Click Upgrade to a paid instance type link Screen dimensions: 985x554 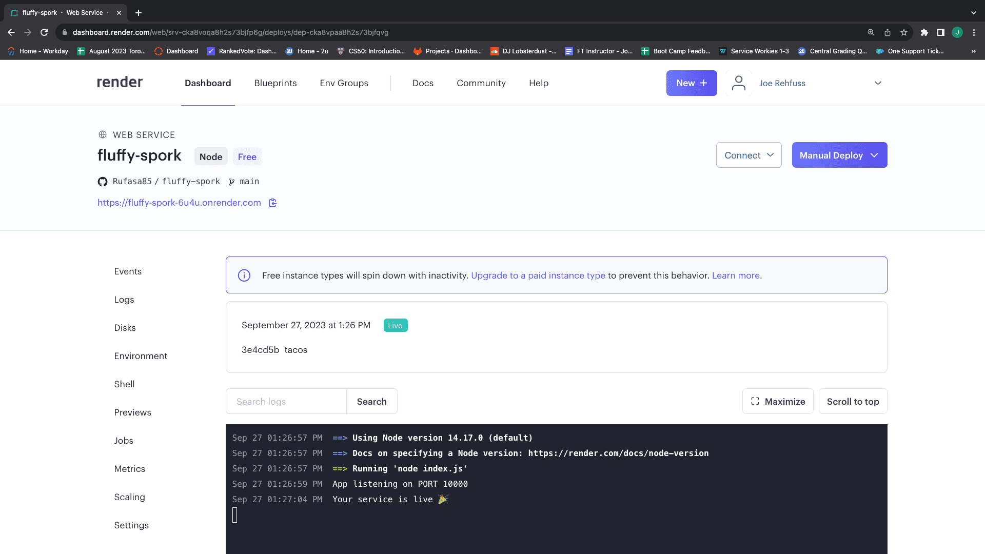click(x=538, y=275)
